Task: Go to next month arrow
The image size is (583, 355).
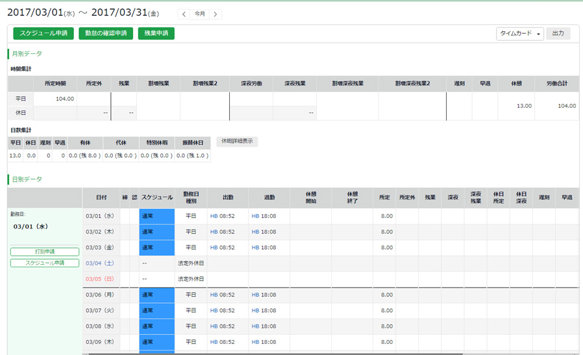Action: tap(216, 14)
